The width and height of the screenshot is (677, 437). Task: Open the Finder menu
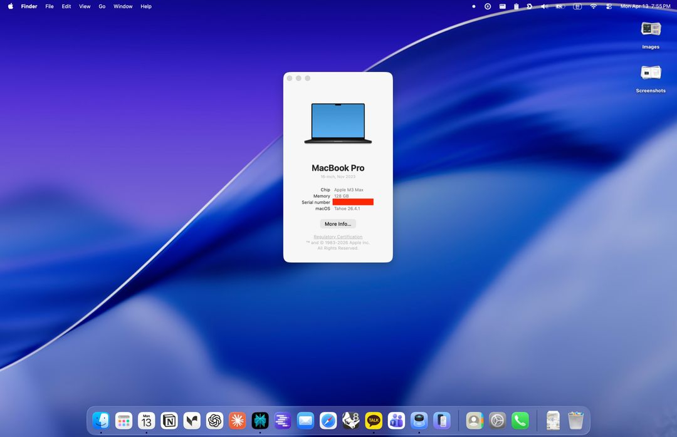pyautogui.click(x=29, y=6)
